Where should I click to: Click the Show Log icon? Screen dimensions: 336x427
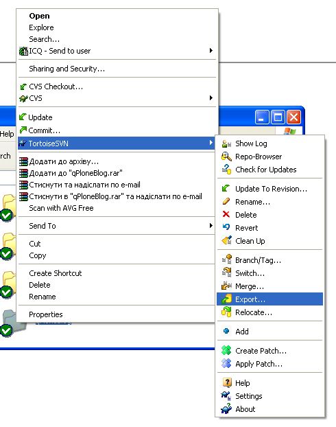coord(226,143)
